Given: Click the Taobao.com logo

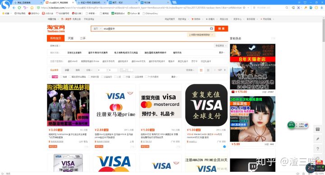Looking at the screenshot, I should point(56,29).
